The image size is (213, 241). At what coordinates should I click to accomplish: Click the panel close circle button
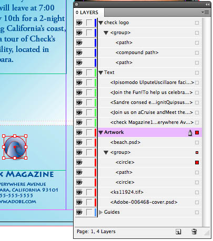[x=76, y=4]
